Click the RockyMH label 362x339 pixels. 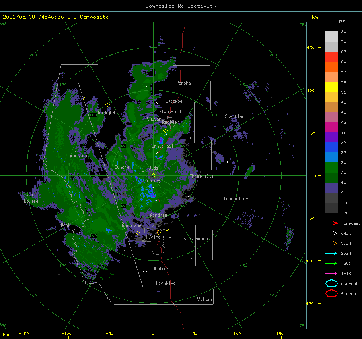tap(106, 113)
